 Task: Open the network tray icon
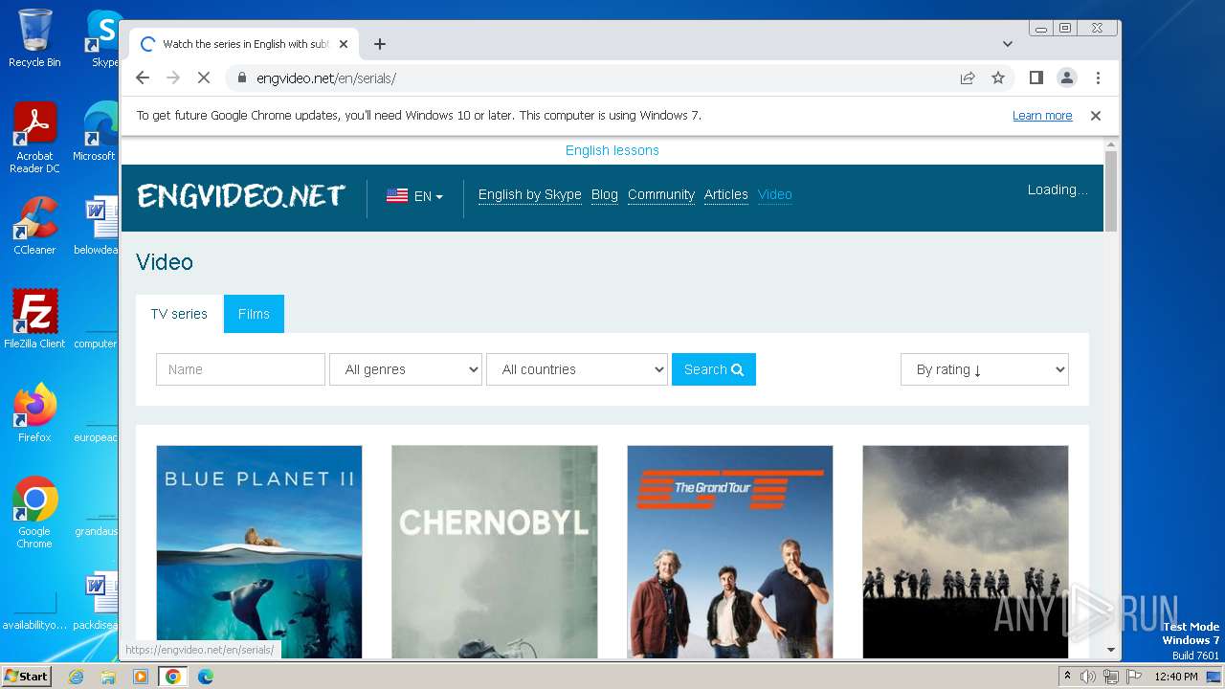(x=1110, y=677)
